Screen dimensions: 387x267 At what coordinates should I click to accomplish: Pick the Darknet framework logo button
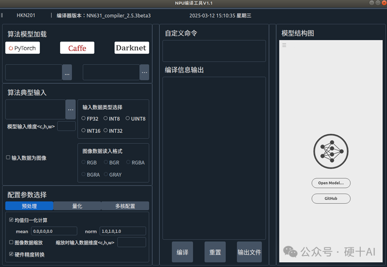[x=132, y=48]
